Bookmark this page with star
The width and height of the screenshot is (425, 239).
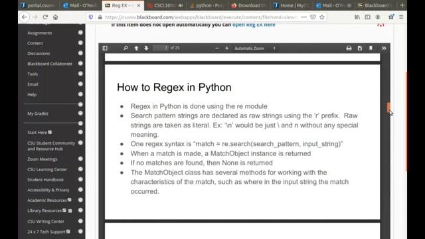(322, 17)
